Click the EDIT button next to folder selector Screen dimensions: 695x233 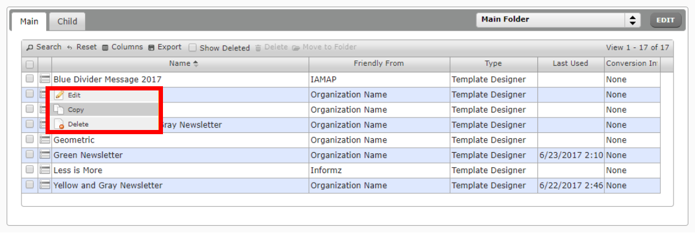pos(665,20)
